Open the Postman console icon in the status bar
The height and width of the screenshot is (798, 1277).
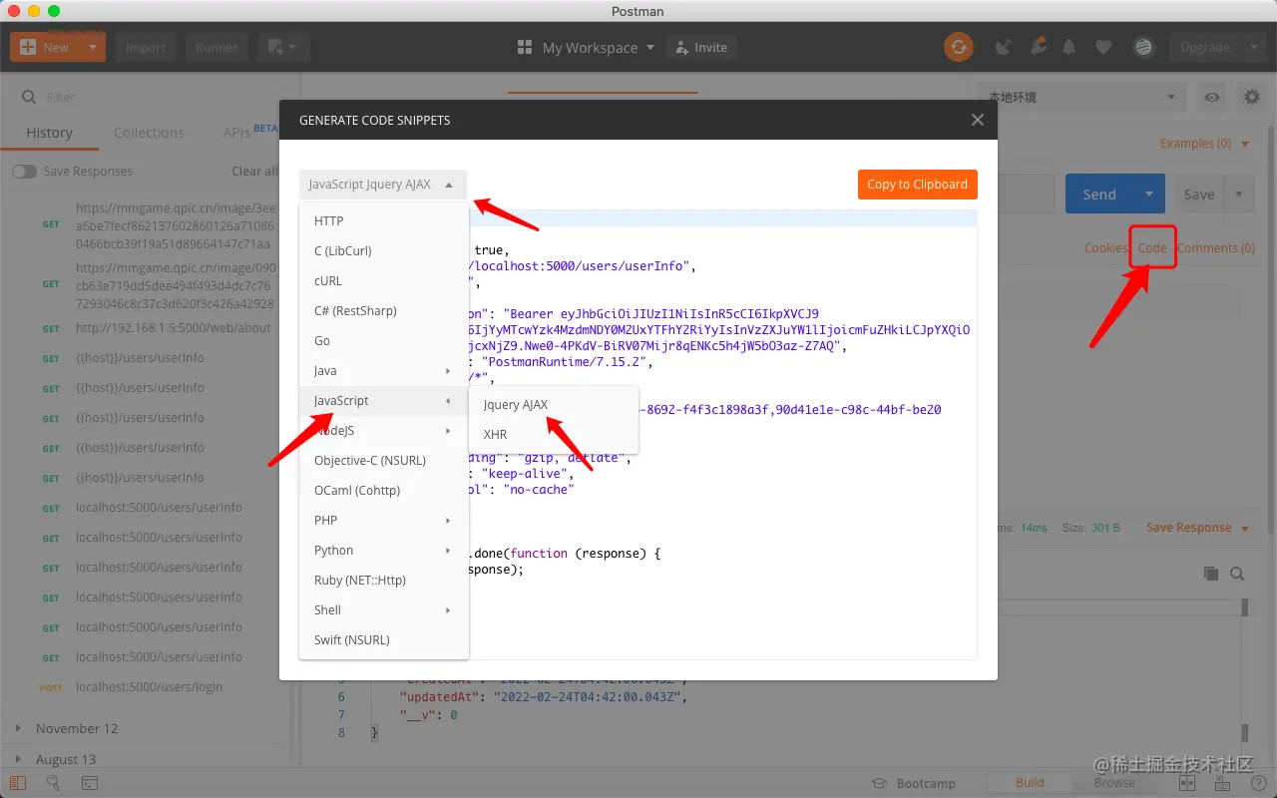(89, 783)
